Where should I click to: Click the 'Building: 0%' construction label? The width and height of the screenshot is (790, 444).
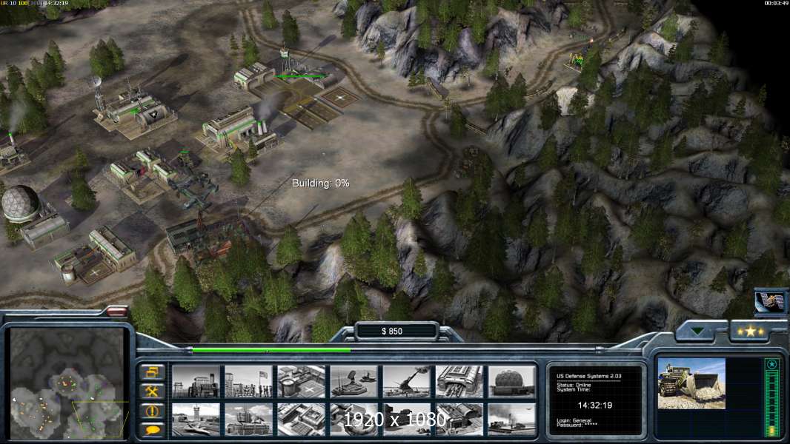coord(320,183)
